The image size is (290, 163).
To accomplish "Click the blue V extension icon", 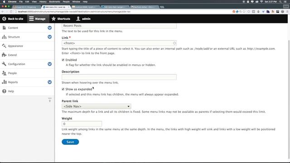I will [x=263, y=11].
